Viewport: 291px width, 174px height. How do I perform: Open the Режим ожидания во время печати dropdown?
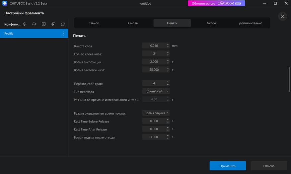pyautogui.click(x=156, y=113)
